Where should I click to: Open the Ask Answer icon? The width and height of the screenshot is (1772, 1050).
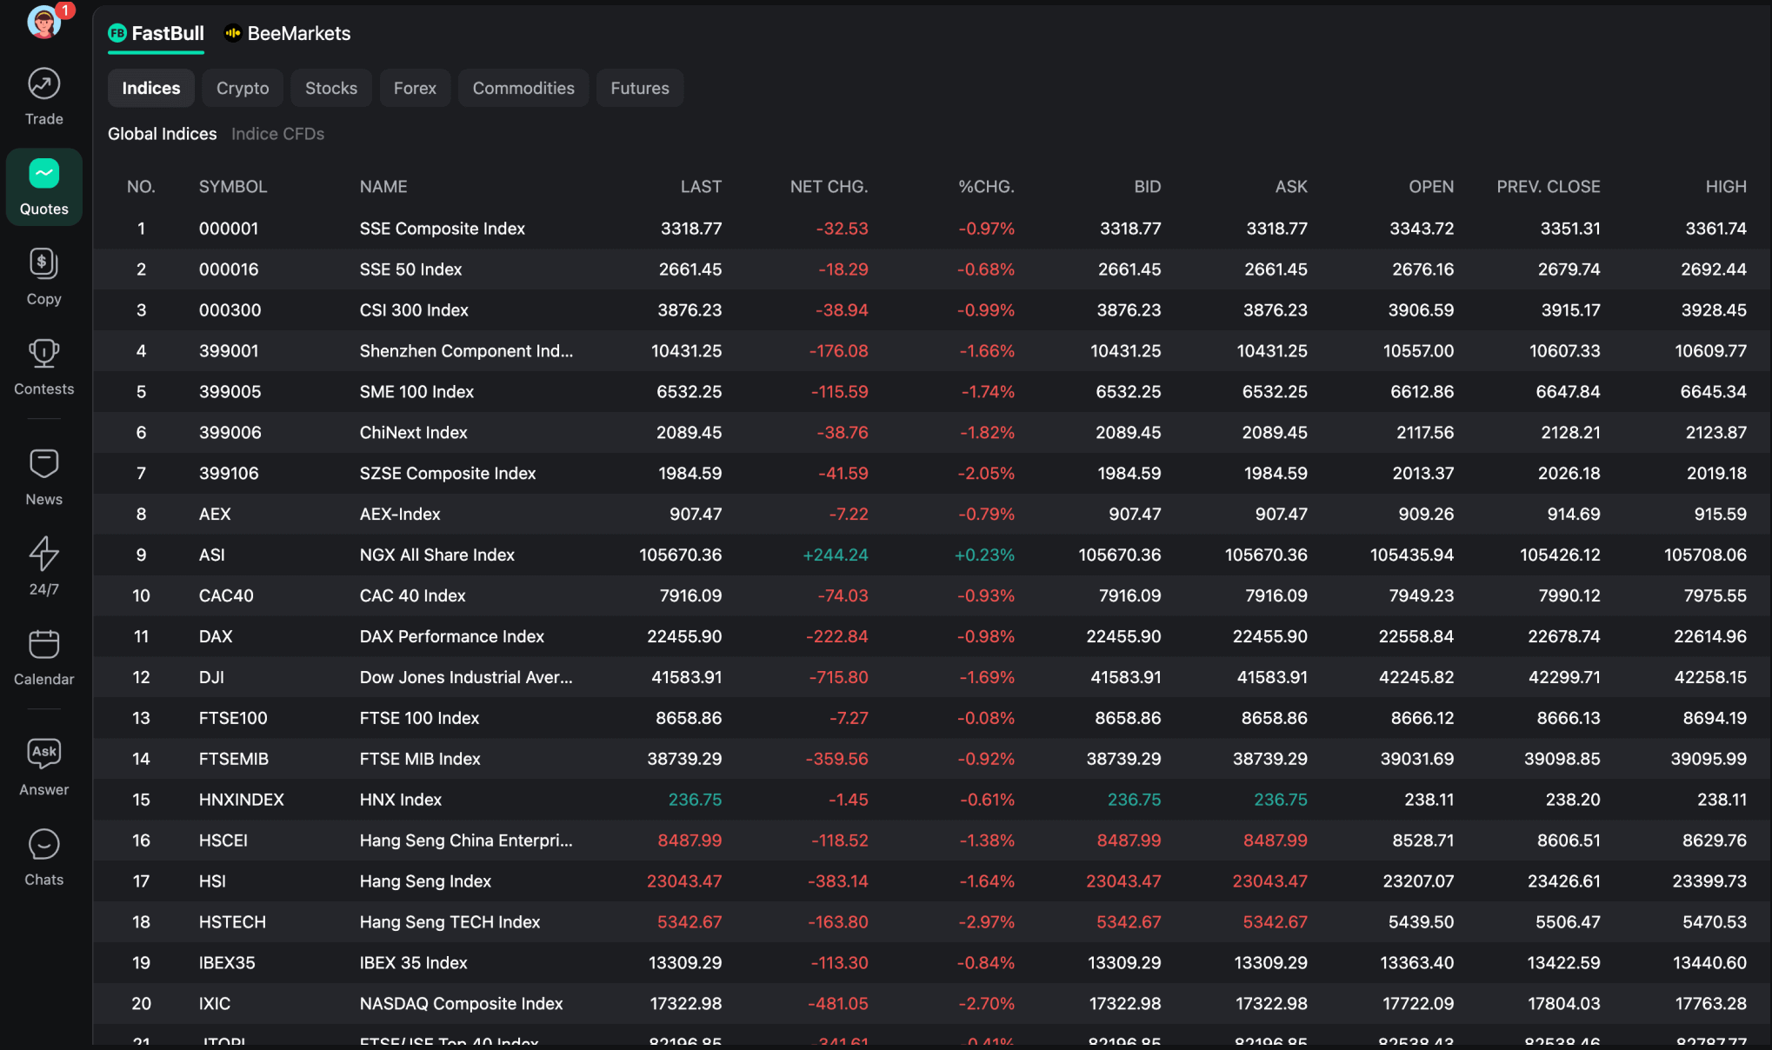click(x=43, y=766)
